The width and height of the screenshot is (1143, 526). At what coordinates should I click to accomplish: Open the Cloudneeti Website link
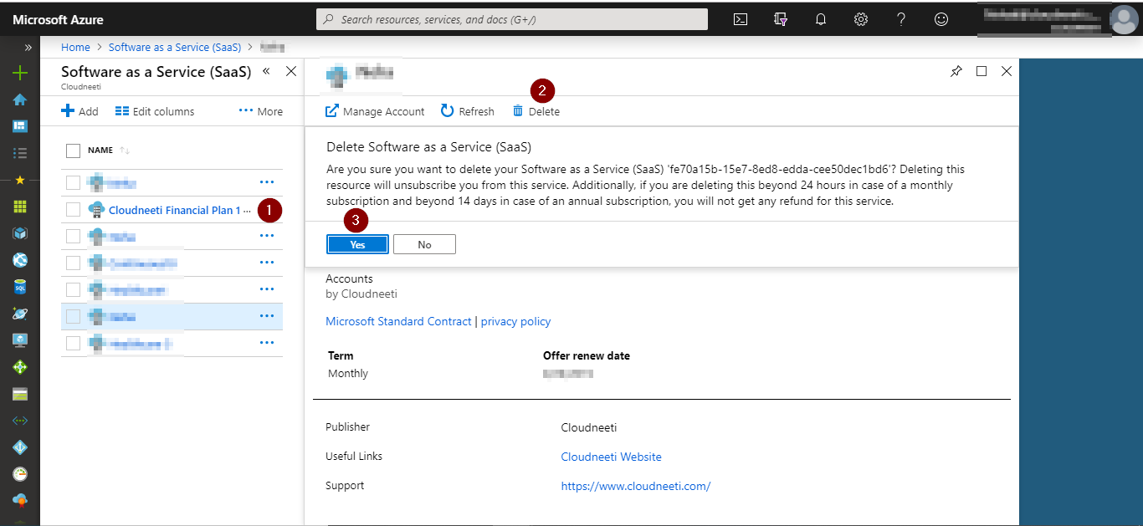pos(611,457)
